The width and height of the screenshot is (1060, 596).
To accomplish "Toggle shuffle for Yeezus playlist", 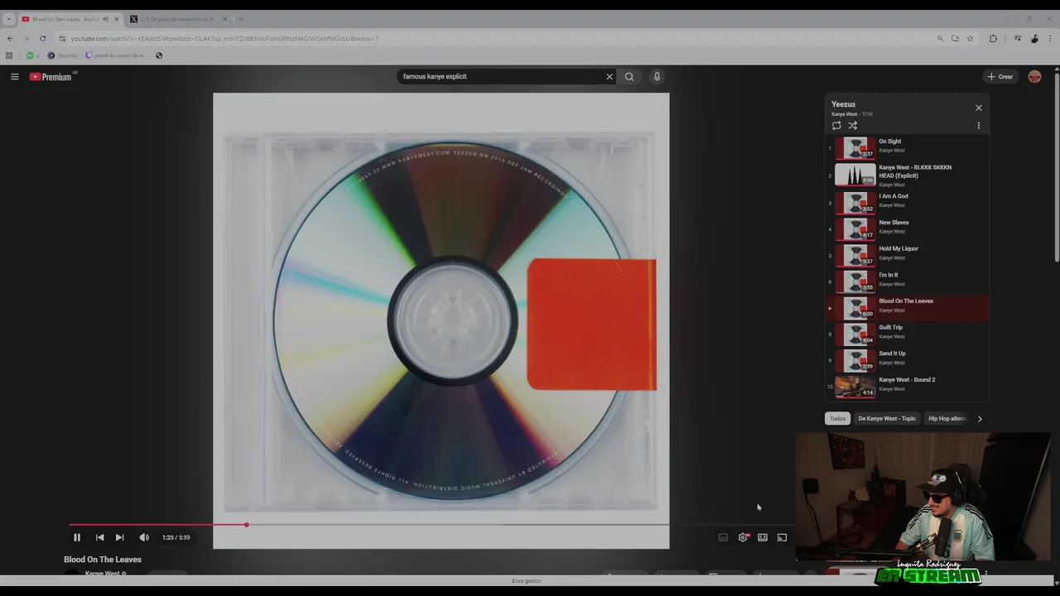I will point(852,126).
